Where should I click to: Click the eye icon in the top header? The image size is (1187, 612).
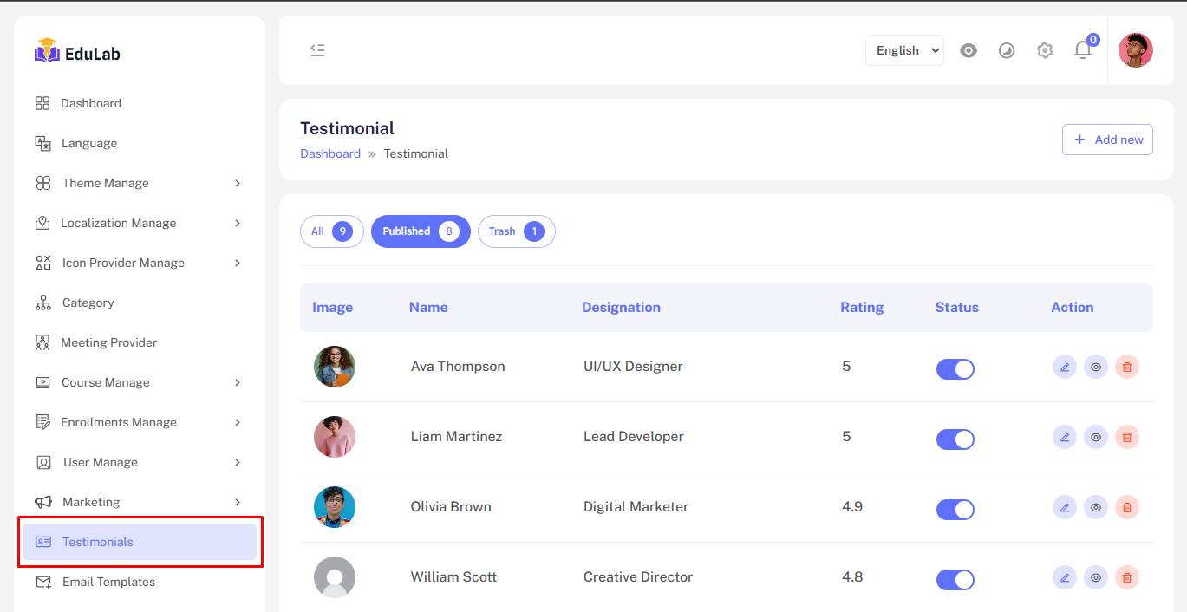point(969,50)
